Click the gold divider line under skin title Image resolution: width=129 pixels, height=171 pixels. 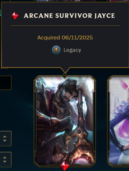pyautogui.click(x=65, y=26)
